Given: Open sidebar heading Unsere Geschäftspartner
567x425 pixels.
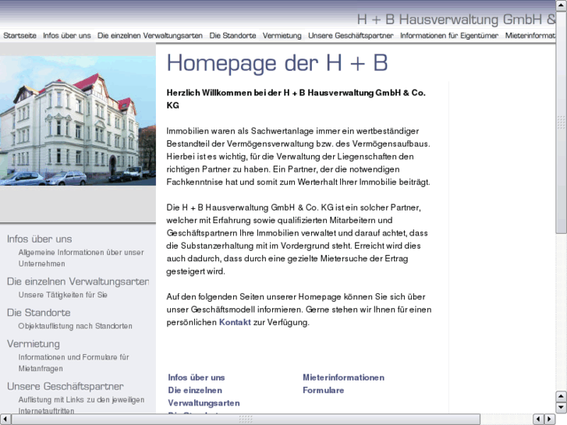Looking at the screenshot, I should point(65,386).
